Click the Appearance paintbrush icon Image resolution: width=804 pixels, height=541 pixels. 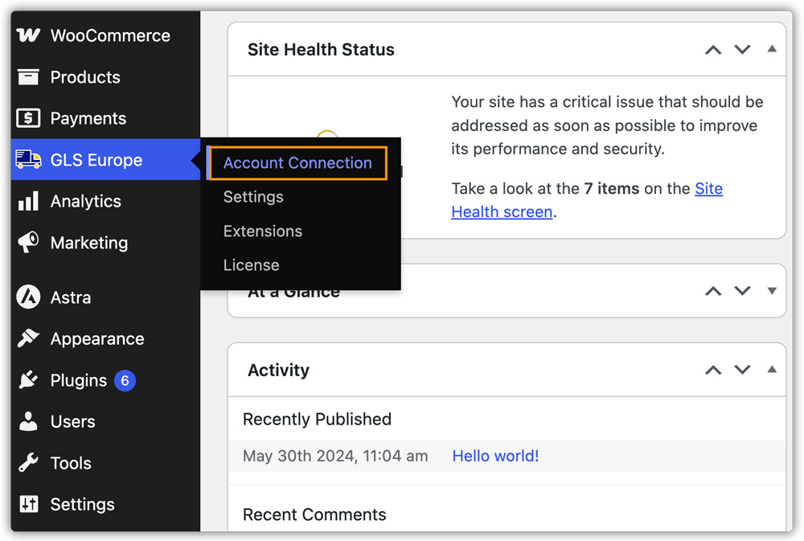click(x=28, y=338)
